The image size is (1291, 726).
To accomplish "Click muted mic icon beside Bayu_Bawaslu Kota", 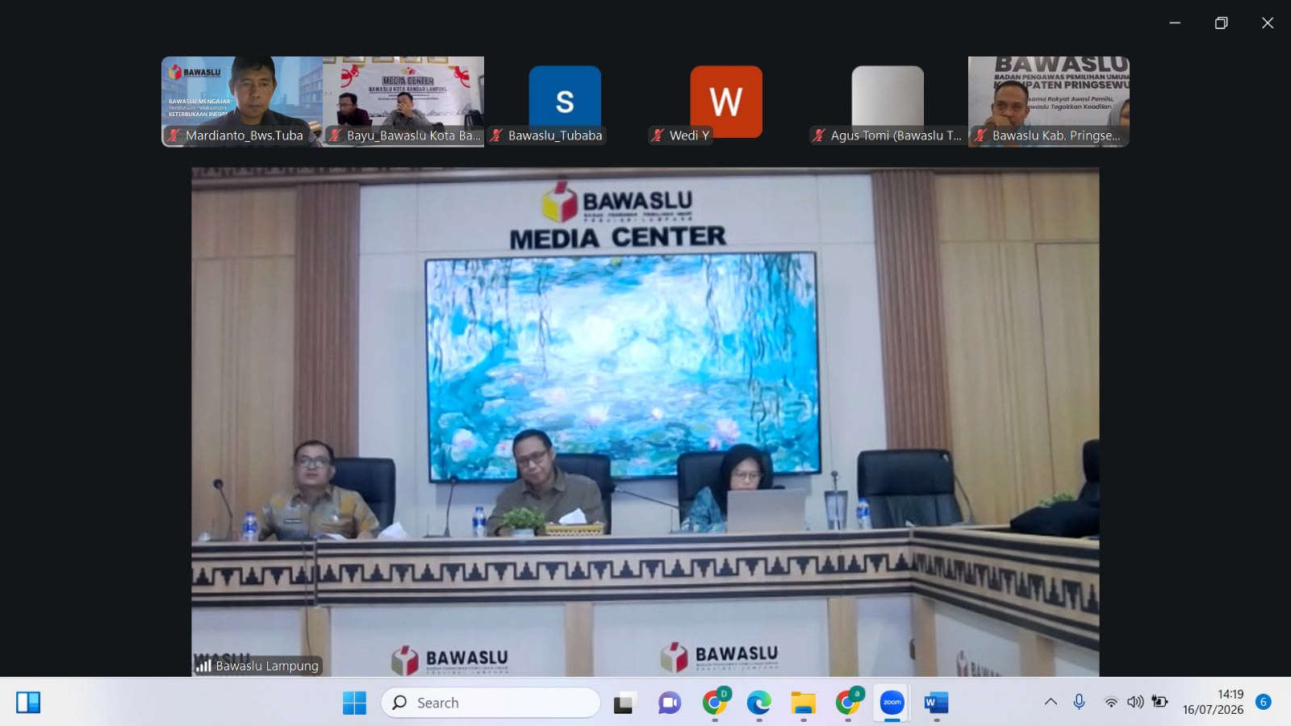I will coord(335,136).
